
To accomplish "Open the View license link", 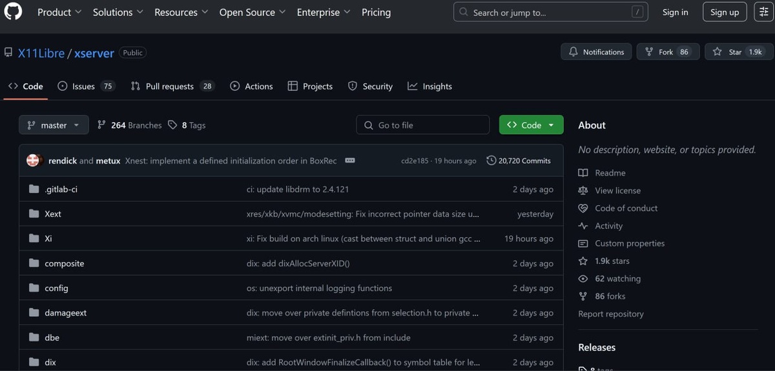I will coord(617,190).
